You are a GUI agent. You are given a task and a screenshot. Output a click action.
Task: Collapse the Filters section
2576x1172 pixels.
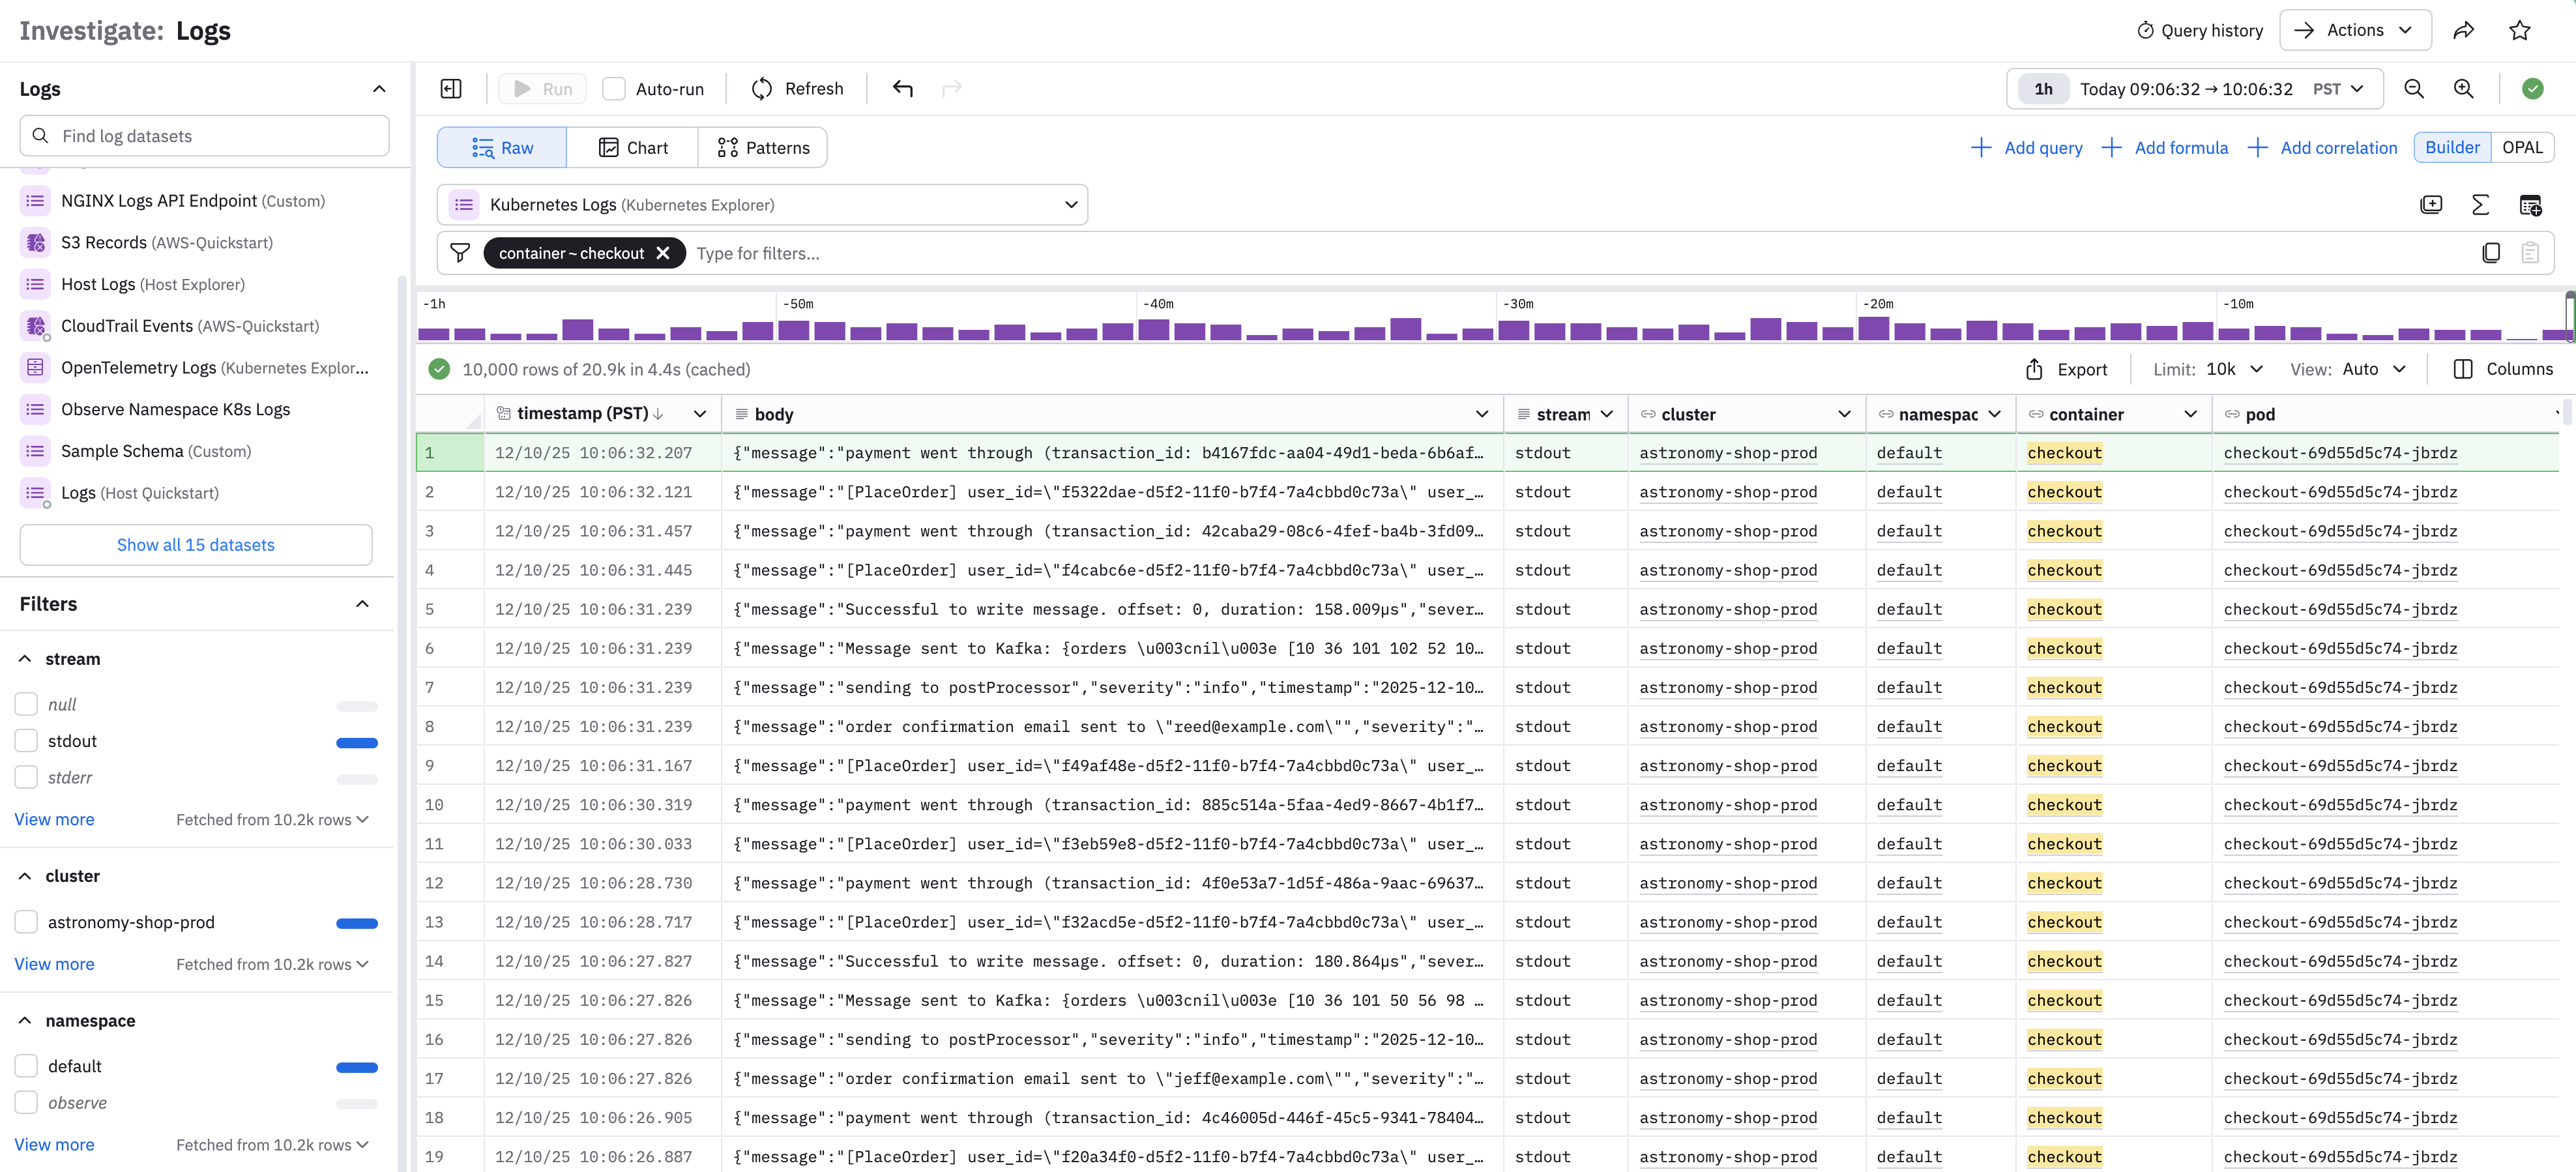tap(362, 604)
